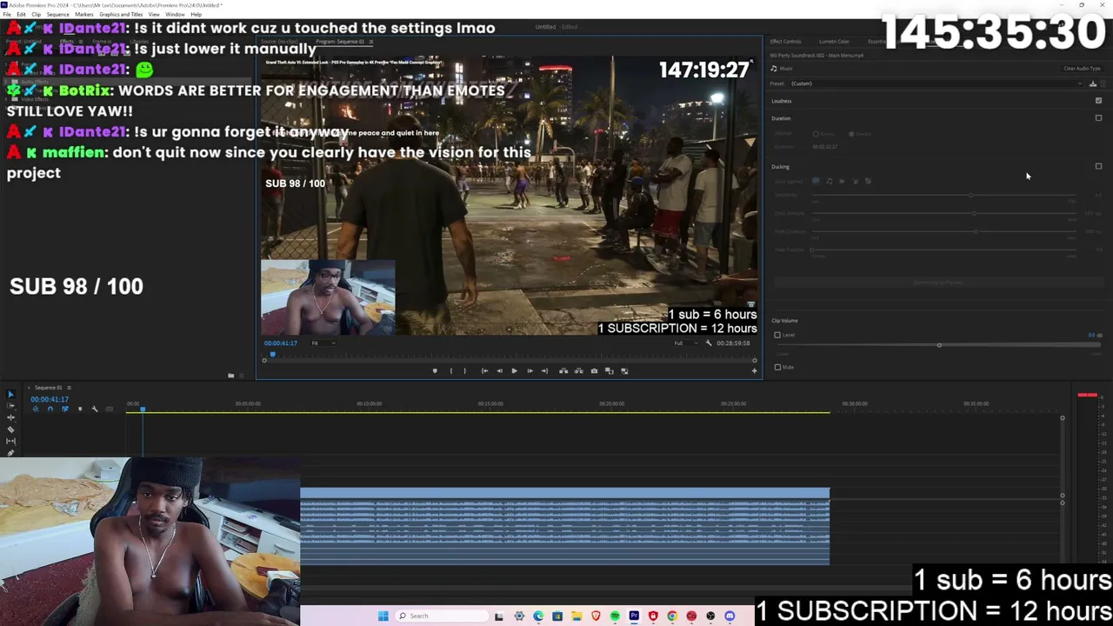Toggle insert sequences as nests icon
Image resolution: width=1113 pixels, height=626 pixels.
[x=35, y=409]
